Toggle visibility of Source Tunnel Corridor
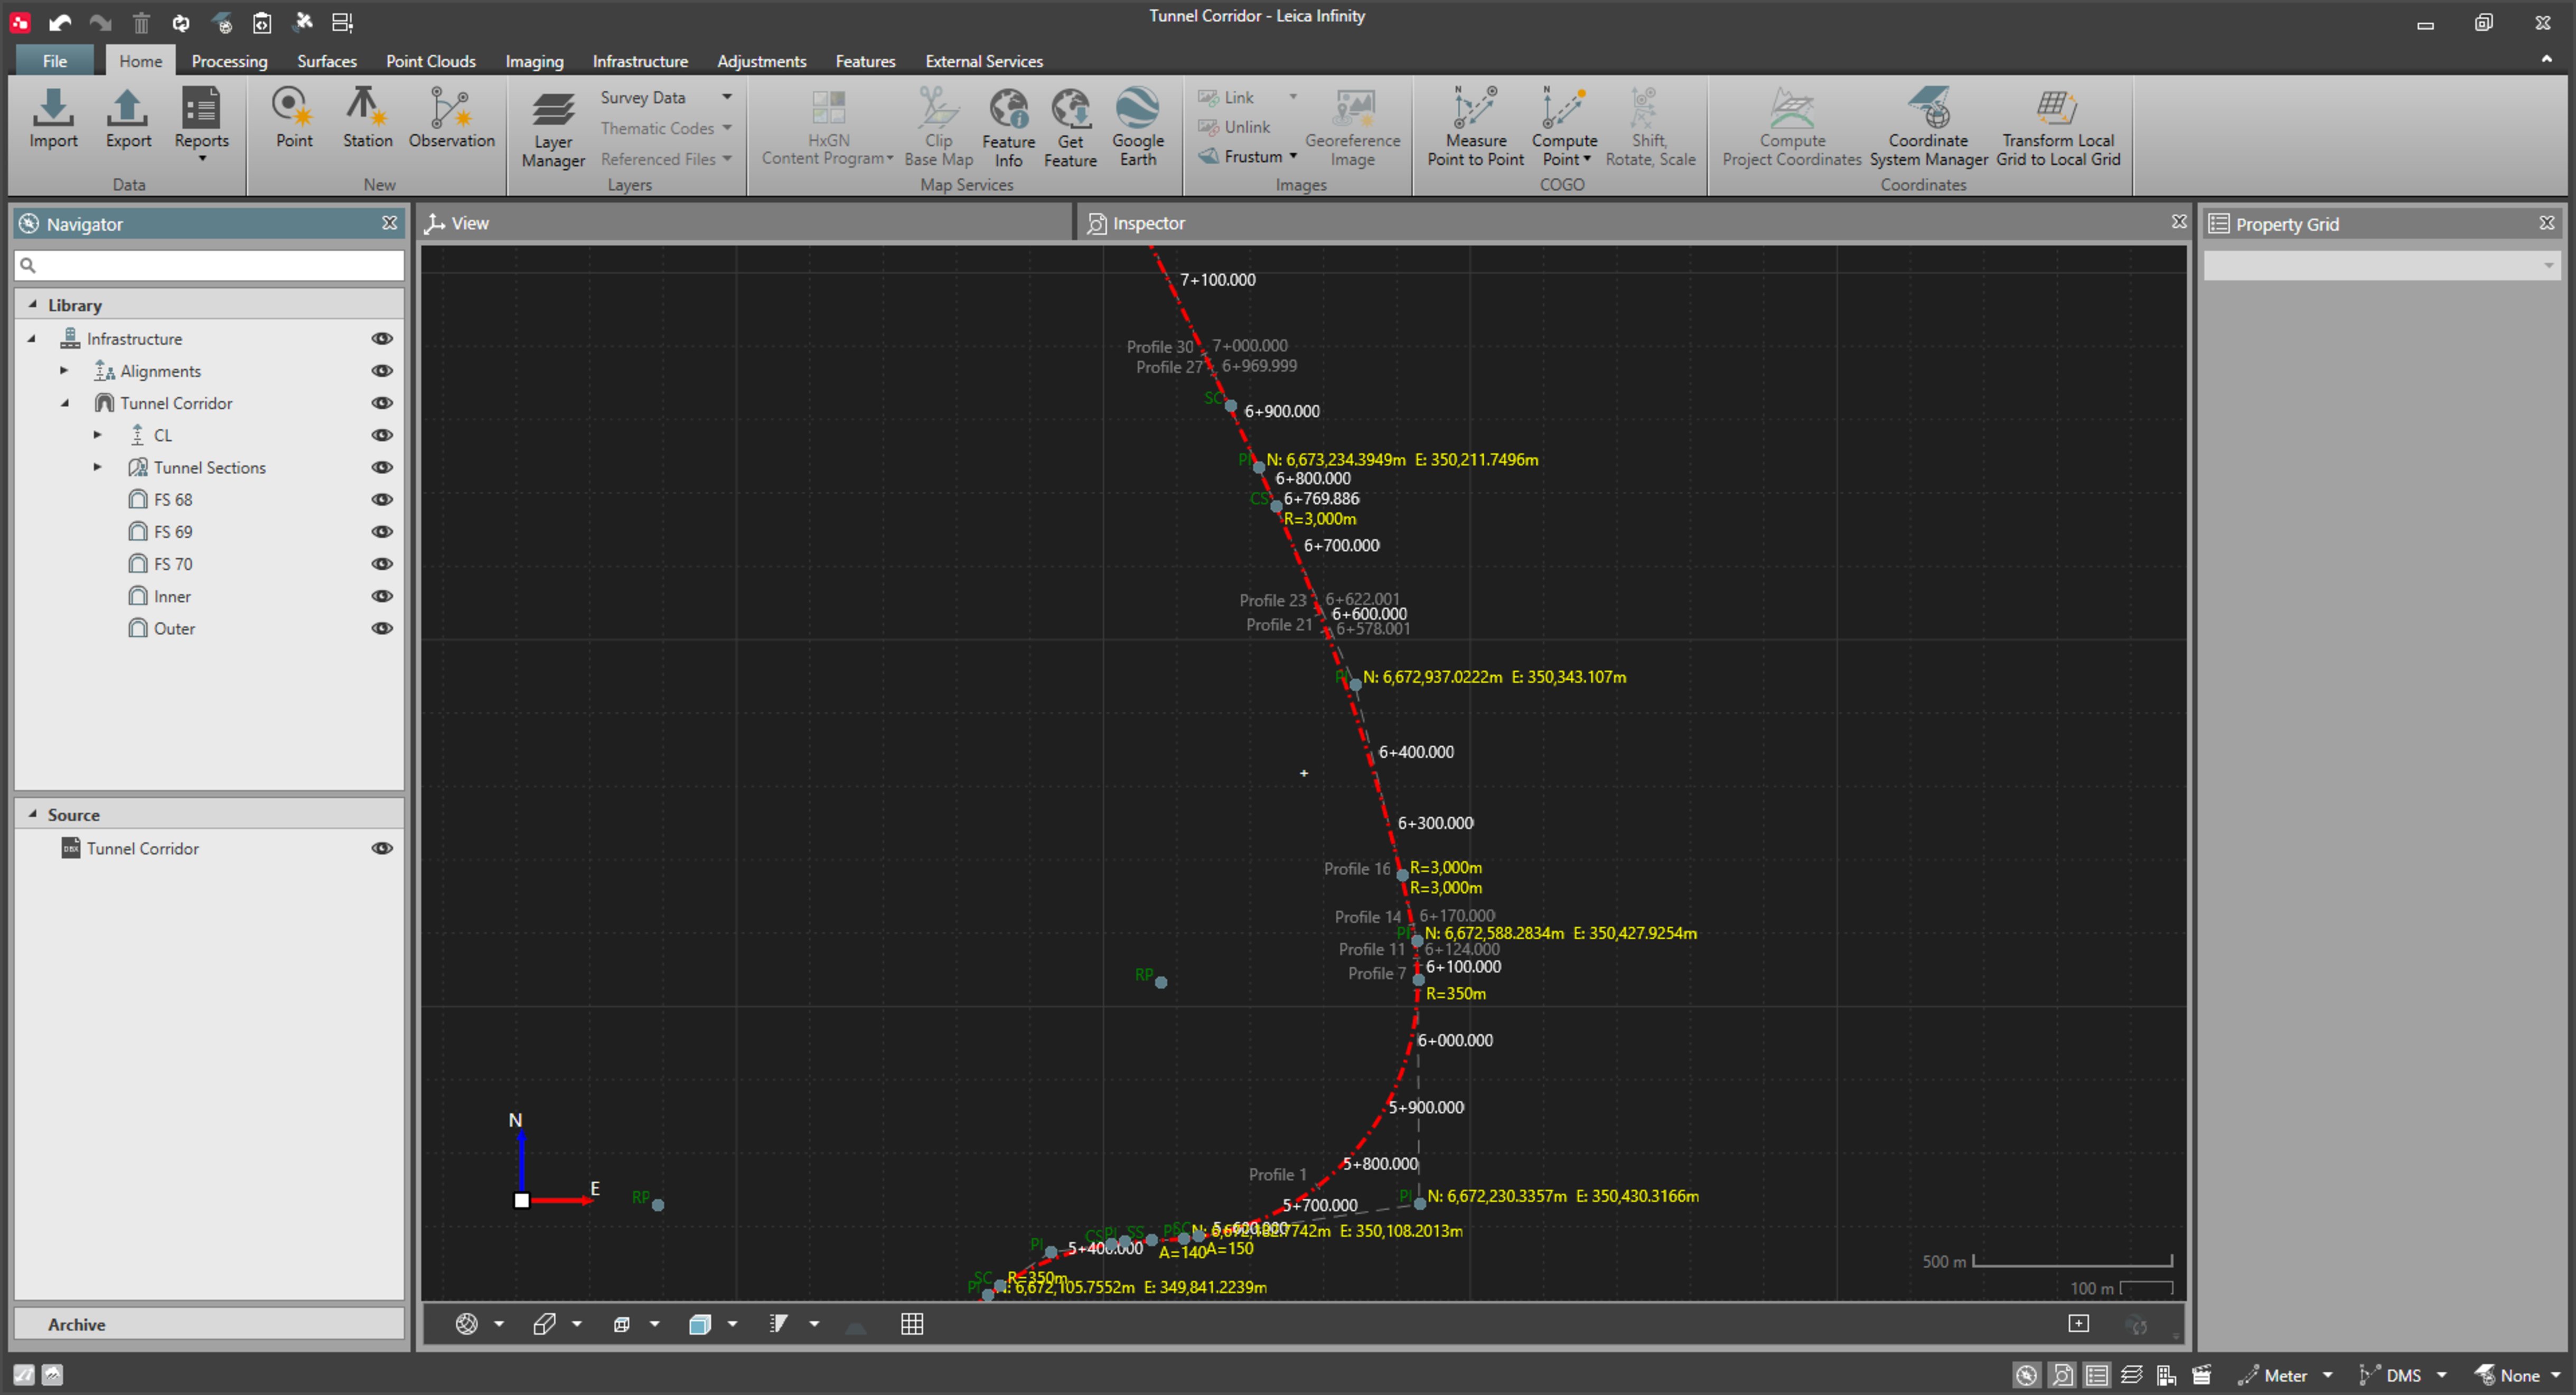Viewport: 2576px width, 1395px height. pyautogui.click(x=381, y=848)
